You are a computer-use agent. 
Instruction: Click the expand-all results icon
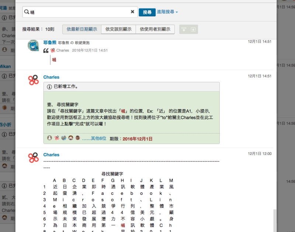tap(193, 30)
